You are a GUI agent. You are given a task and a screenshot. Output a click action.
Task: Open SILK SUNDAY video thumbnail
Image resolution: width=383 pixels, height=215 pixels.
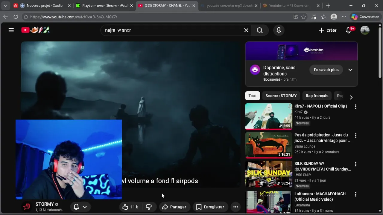269,174
